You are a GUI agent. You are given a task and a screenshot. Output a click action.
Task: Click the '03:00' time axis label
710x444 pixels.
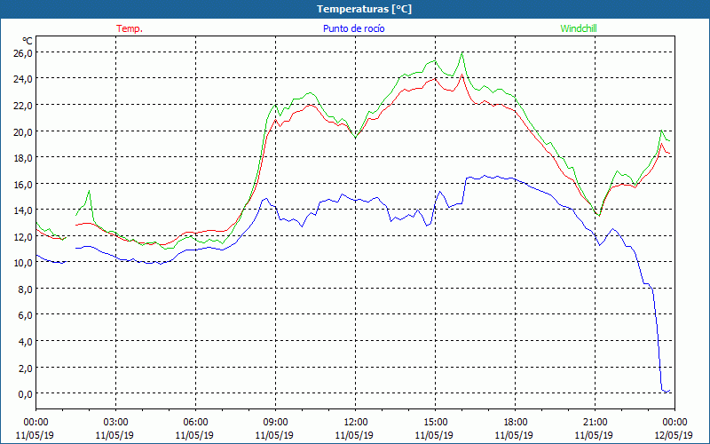[115, 422]
